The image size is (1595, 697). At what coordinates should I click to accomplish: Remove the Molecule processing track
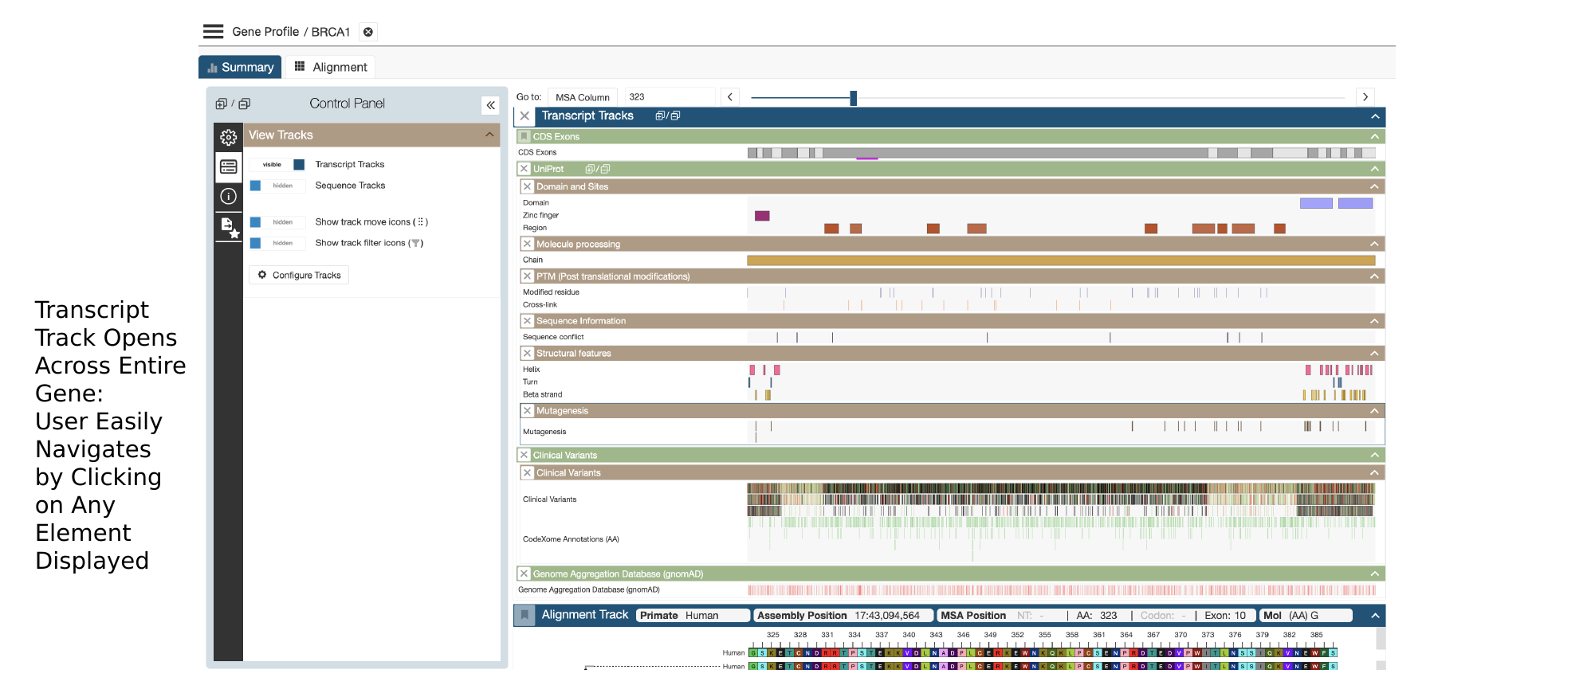tap(527, 244)
